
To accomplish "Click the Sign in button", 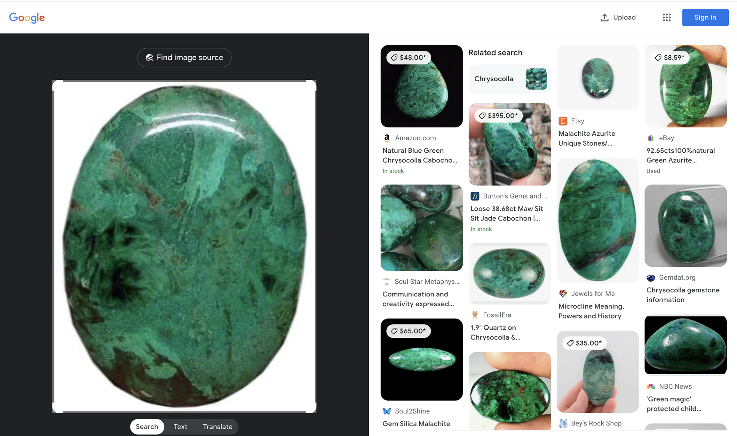I will pyautogui.click(x=705, y=18).
